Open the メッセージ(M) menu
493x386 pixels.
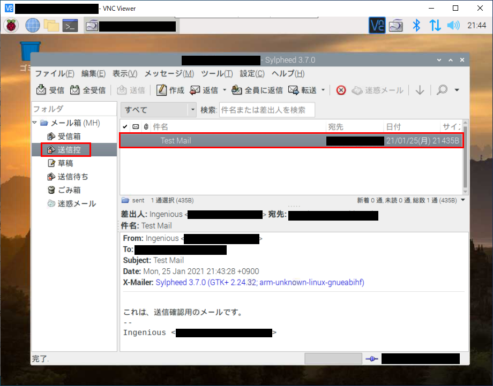[169, 74]
